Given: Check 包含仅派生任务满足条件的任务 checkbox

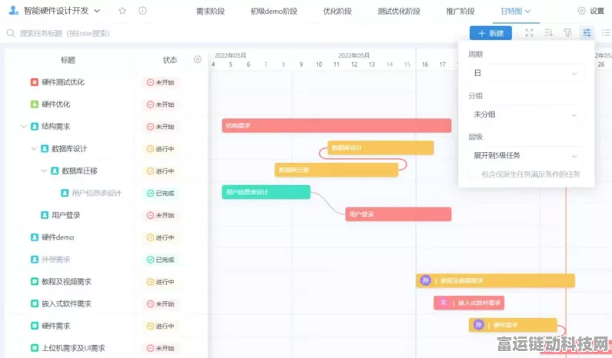Looking at the screenshot, I should [x=474, y=174].
